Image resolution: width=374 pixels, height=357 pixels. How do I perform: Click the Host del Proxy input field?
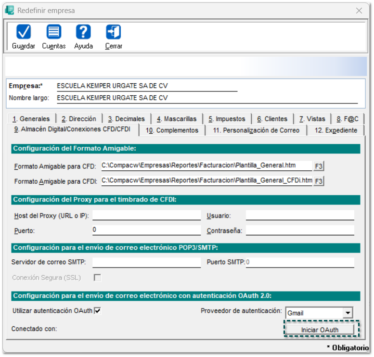[x=146, y=215]
